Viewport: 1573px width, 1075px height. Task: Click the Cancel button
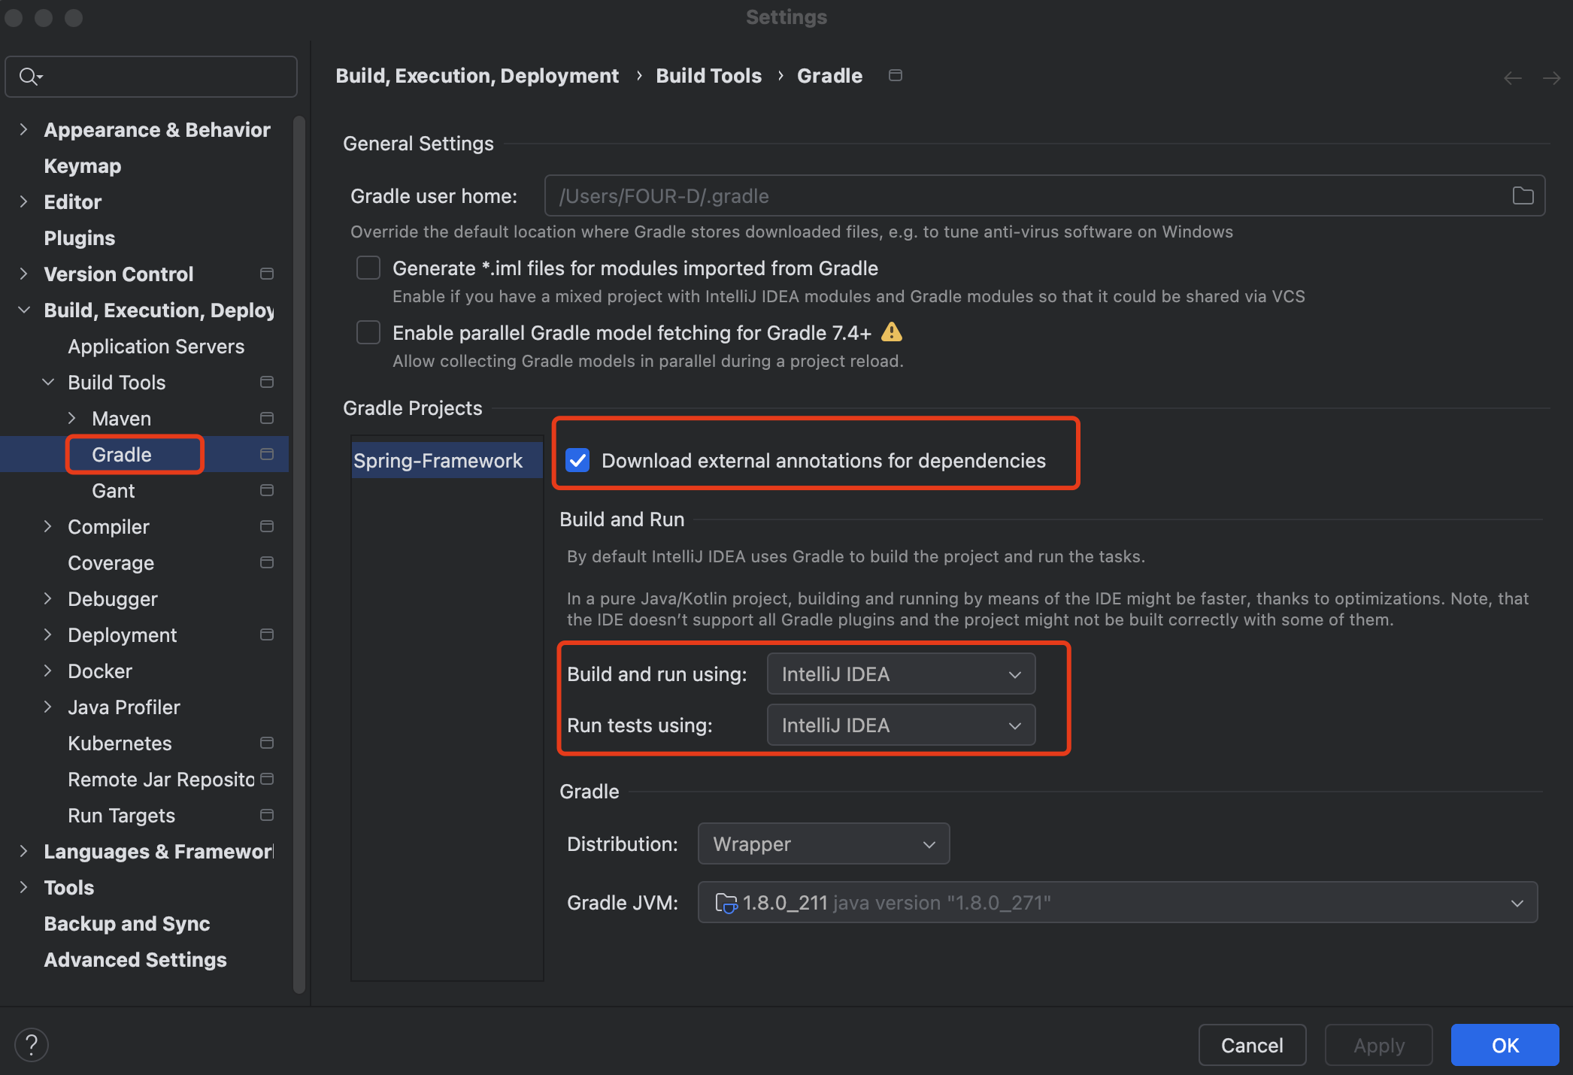(1251, 1045)
